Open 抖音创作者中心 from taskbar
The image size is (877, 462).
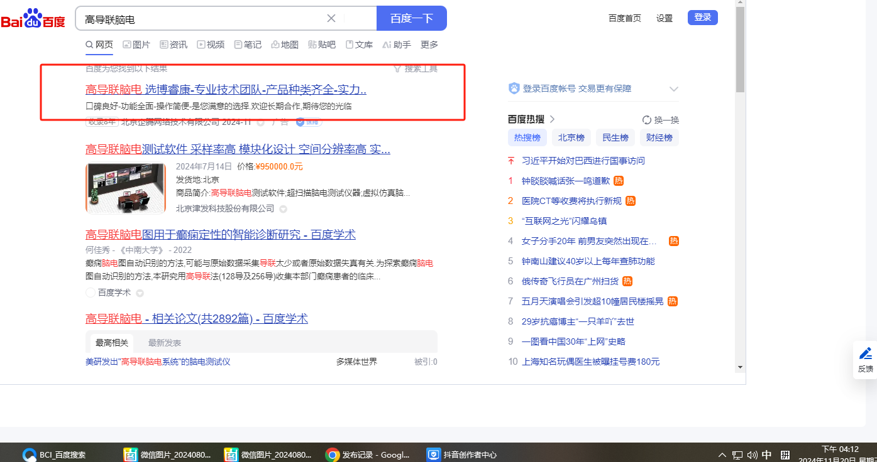(462, 454)
